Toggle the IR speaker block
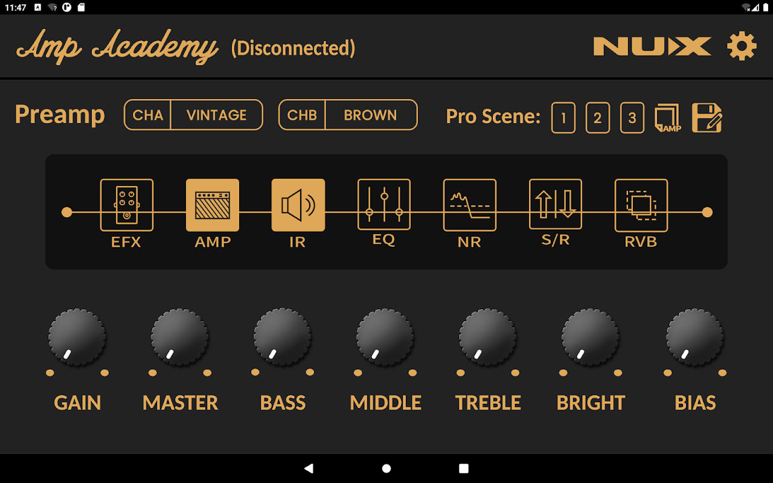 [298, 205]
